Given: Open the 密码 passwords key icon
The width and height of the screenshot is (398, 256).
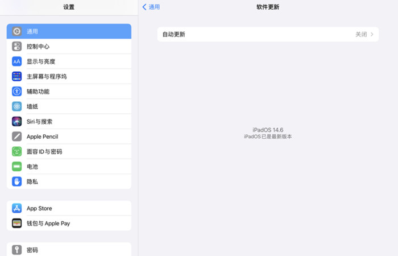Looking at the screenshot, I should [x=16, y=250].
